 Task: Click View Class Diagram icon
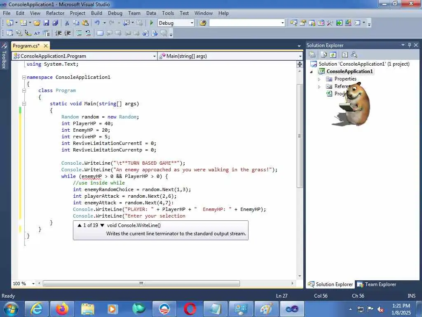pos(354,55)
